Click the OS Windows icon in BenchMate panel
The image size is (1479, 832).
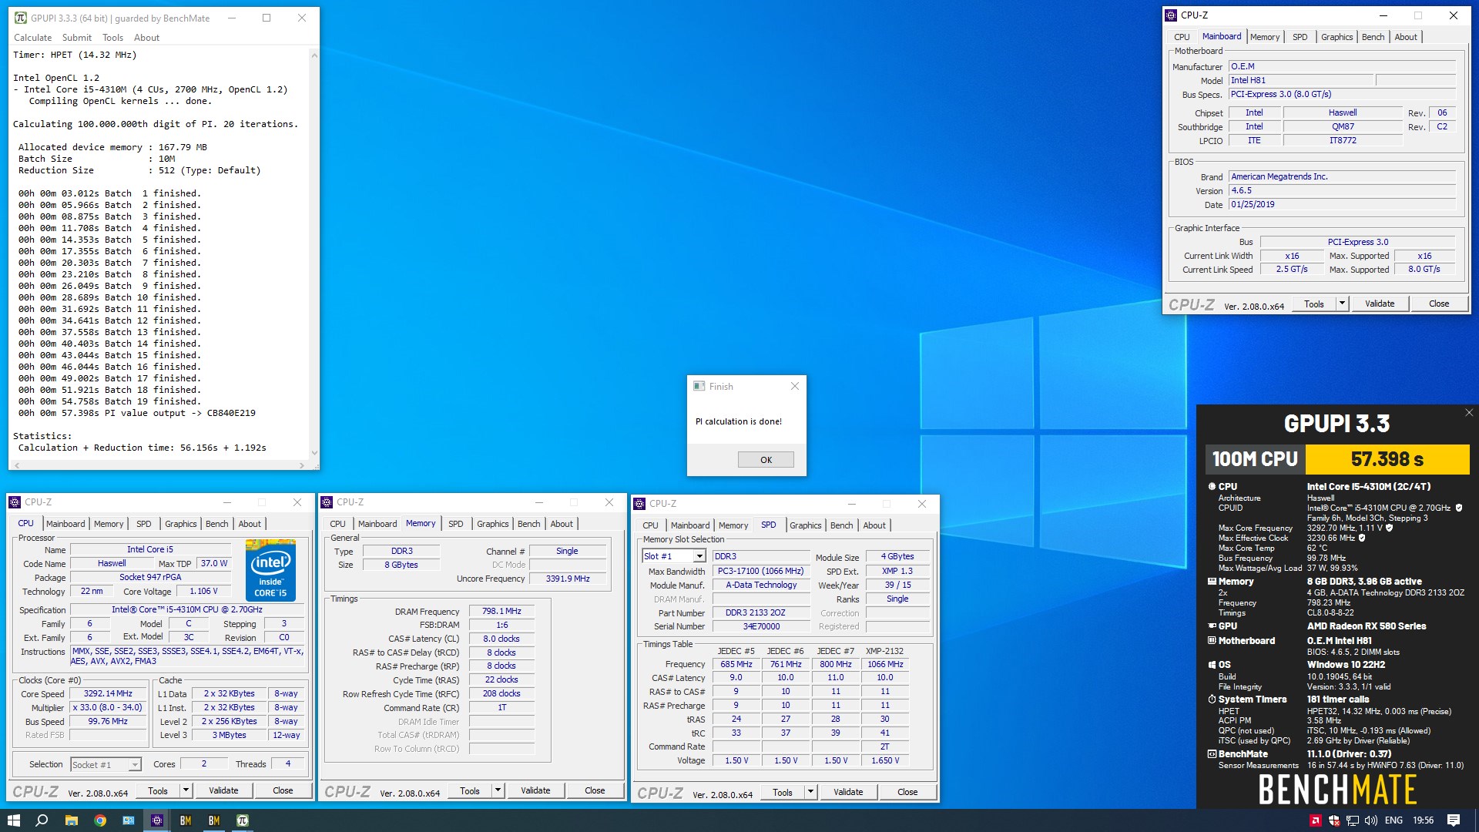(1212, 665)
